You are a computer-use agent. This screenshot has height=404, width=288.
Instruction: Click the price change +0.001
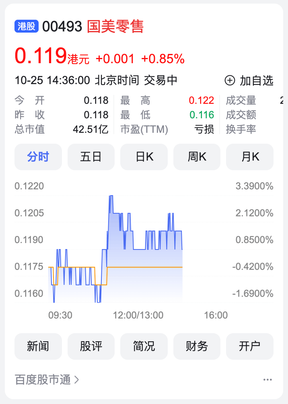(115, 59)
